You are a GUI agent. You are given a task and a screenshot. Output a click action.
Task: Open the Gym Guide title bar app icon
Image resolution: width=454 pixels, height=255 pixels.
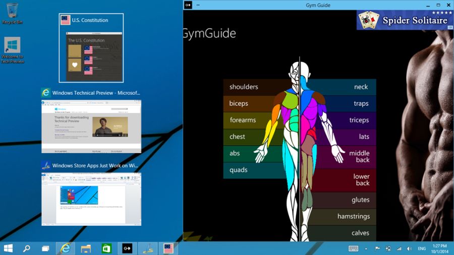pos(188,5)
